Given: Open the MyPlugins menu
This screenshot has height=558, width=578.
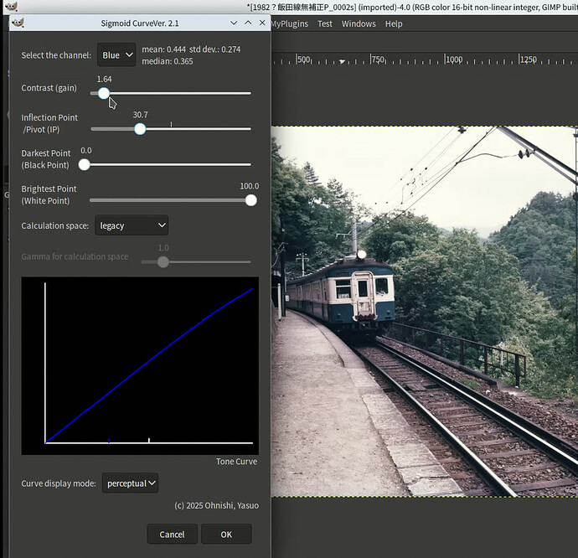Looking at the screenshot, I should click(x=289, y=24).
